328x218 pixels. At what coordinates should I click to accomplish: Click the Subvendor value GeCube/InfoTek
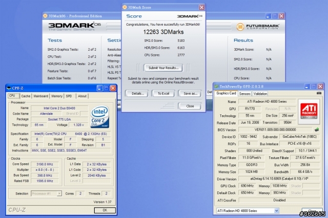299,137
